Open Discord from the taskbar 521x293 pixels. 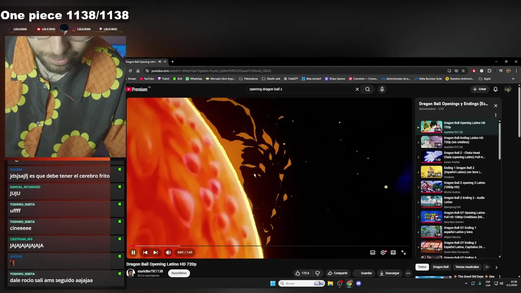coord(359,284)
